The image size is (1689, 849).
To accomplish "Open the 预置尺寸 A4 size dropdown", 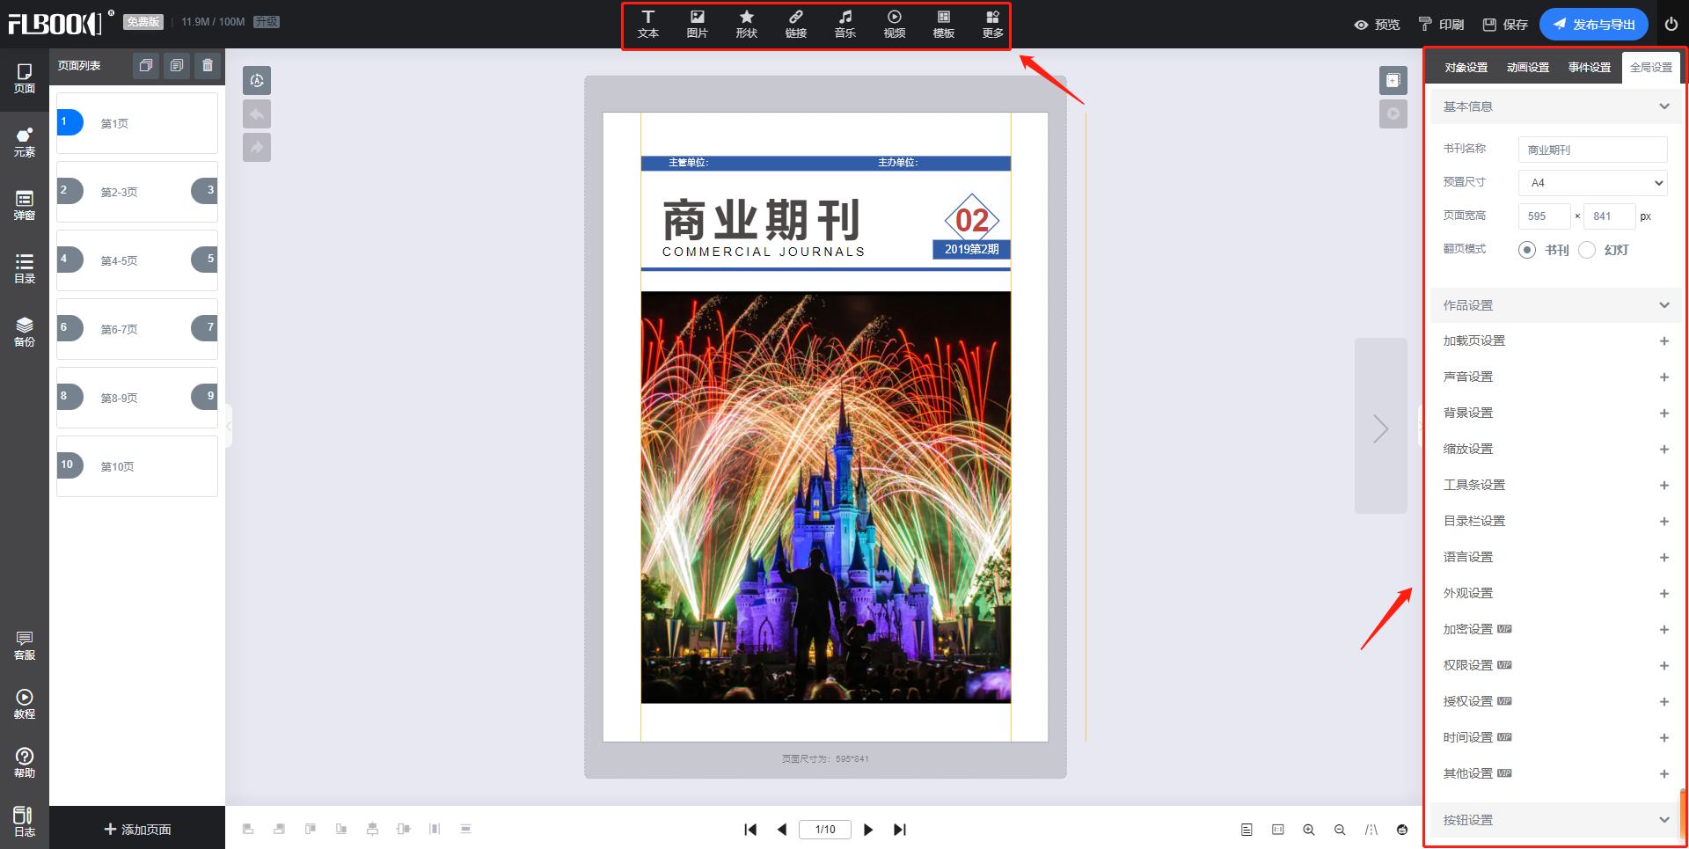I will click(x=1593, y=183).
